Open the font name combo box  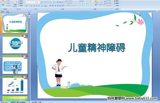tap(30, 2)
